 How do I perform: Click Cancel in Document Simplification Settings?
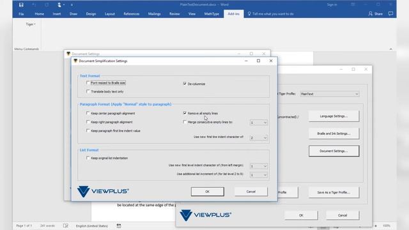click(251, 192)
